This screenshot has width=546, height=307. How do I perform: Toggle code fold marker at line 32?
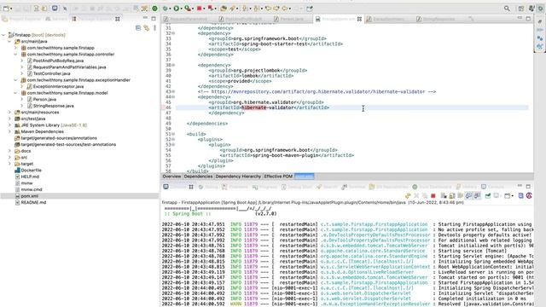click(173, 33)
